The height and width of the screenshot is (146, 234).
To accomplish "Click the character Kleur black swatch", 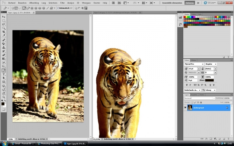I will [209, 80].
